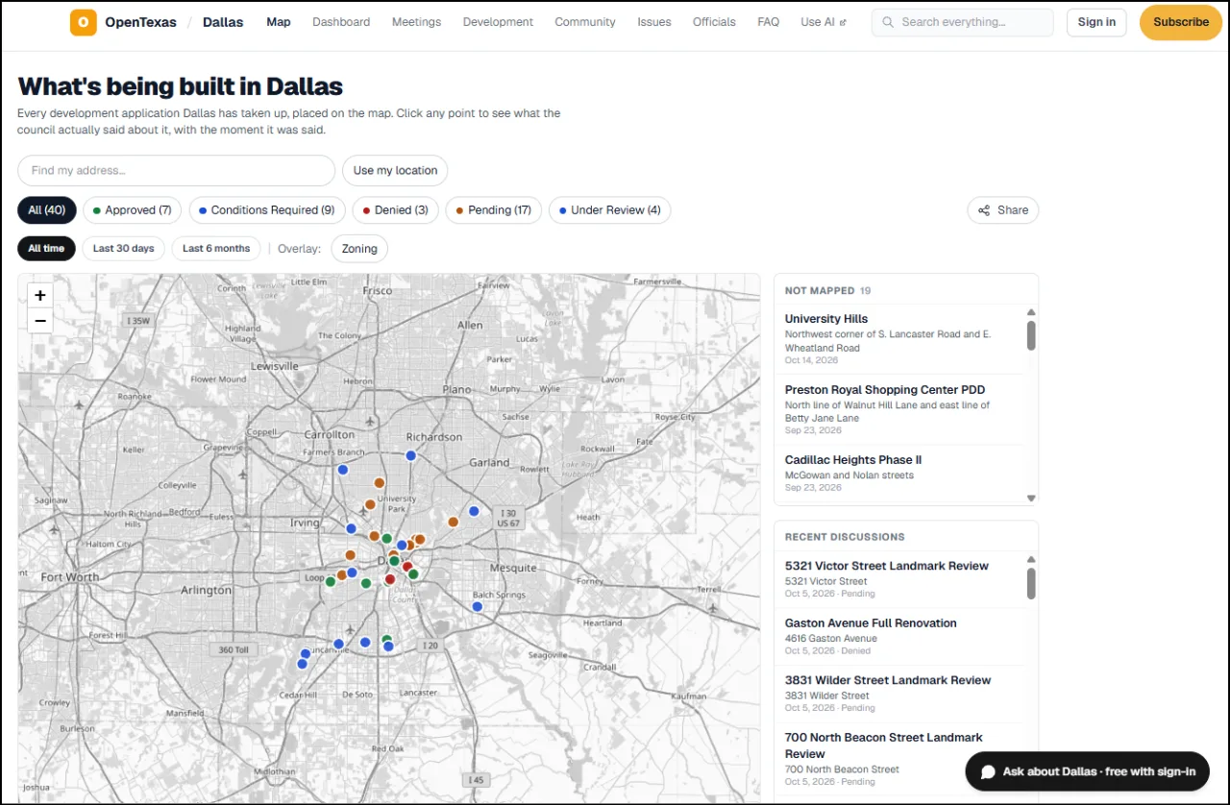Click the Not Mapped list scrollbar thumb
The image size is (1230, 805).
point(1031,335)
